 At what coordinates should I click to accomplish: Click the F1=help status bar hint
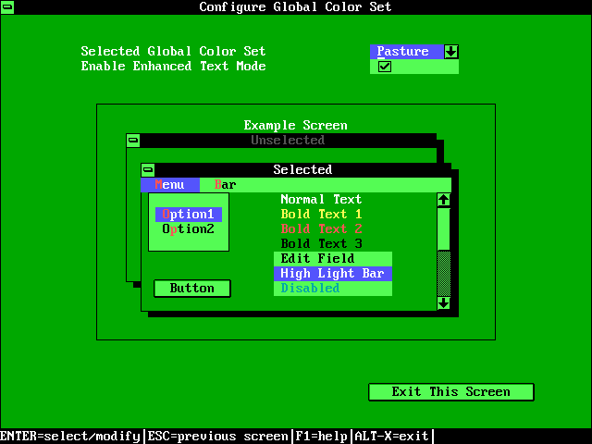[x=321, y=437]
